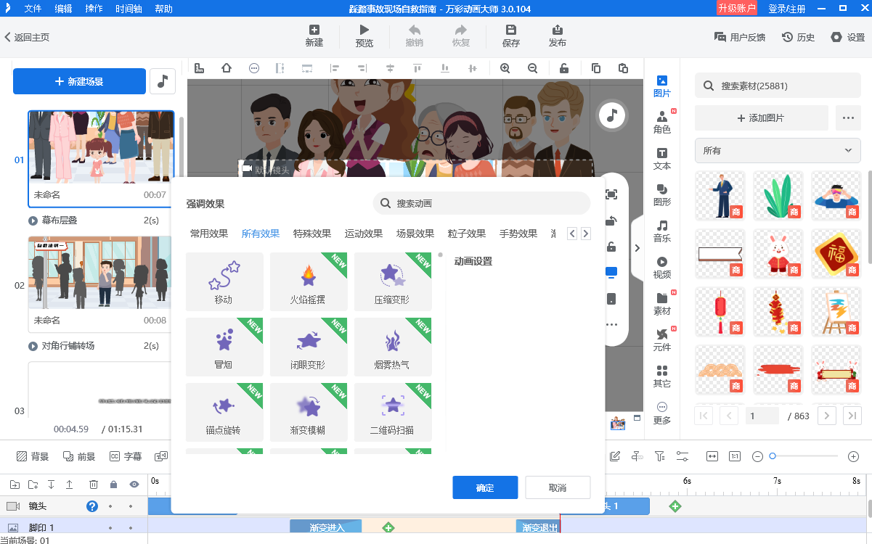Toggle the unlock padlock in canvas toolbar

(564, 68)
